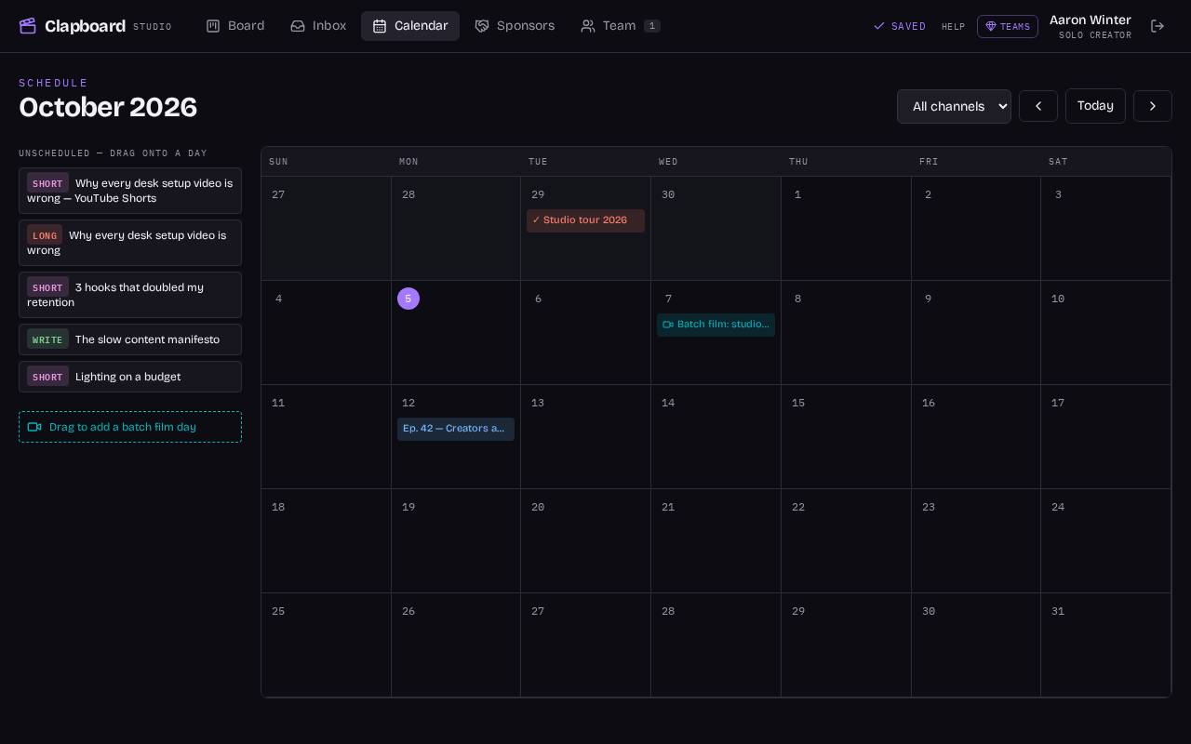Screen dimensions: 1191x744
Task: Go to the Team tab
Action: [621, 26]
